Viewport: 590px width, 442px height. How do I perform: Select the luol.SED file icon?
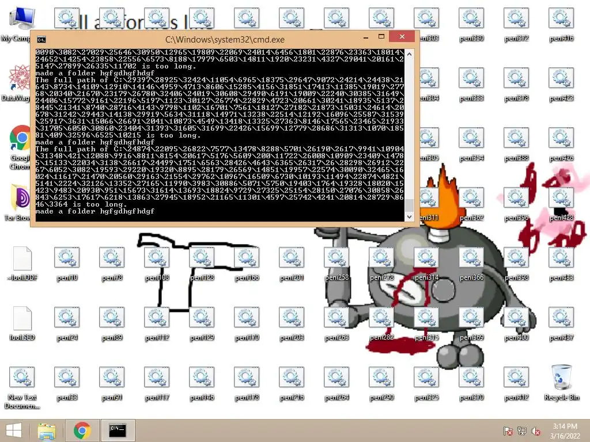pyautogui.click(x=22, y=323)
